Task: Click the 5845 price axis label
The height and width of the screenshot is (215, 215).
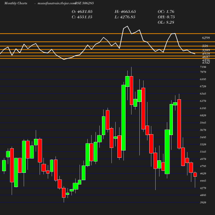Action: (x=203, y=123)
